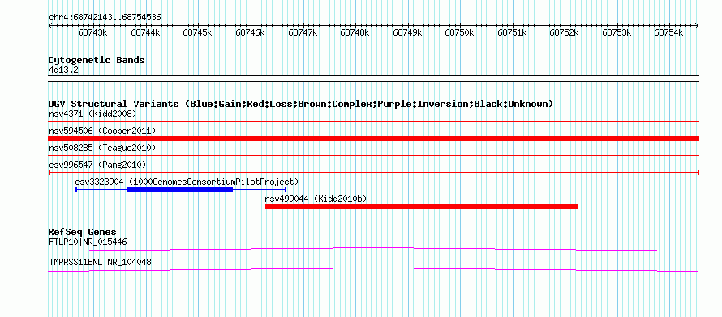
Task: Click the 68748k ruler tick label
Action: pos(355,33)
